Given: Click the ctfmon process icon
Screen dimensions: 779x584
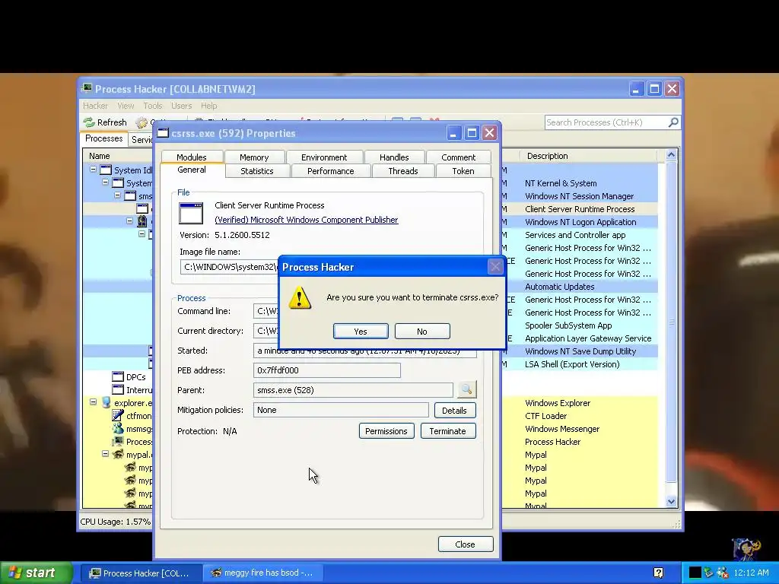Looking at the screenshot, I should tap(118, 415).
